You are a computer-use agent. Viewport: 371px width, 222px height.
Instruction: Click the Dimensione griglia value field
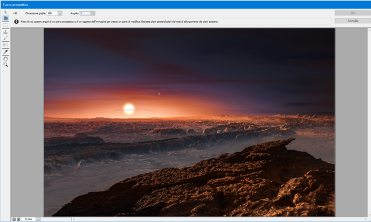(x=52, y=13)
